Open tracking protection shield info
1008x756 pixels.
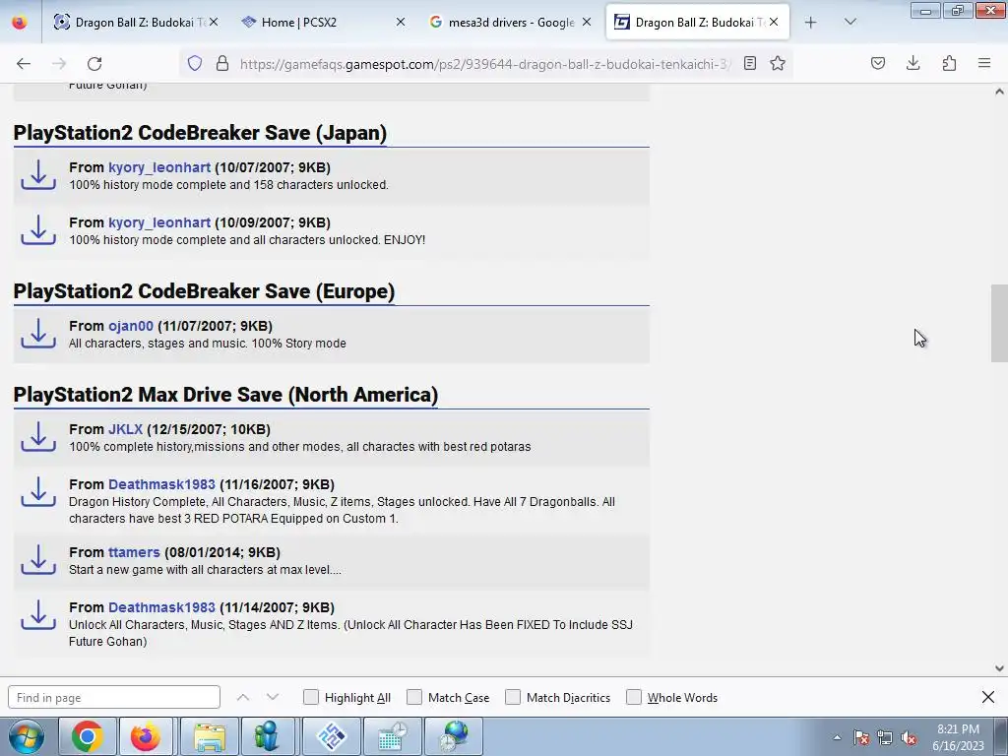tap(195, 63)
